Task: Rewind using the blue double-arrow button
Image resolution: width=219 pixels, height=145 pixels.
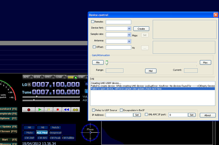Action: (67, 110)
